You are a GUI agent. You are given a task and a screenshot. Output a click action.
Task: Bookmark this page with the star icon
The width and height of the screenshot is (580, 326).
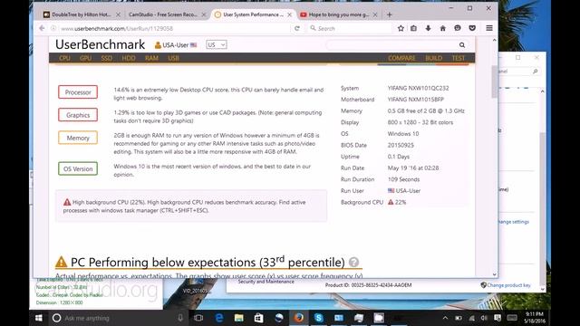401,28
